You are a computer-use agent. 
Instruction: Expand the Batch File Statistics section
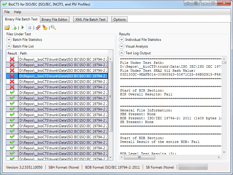tap(9, 40)
